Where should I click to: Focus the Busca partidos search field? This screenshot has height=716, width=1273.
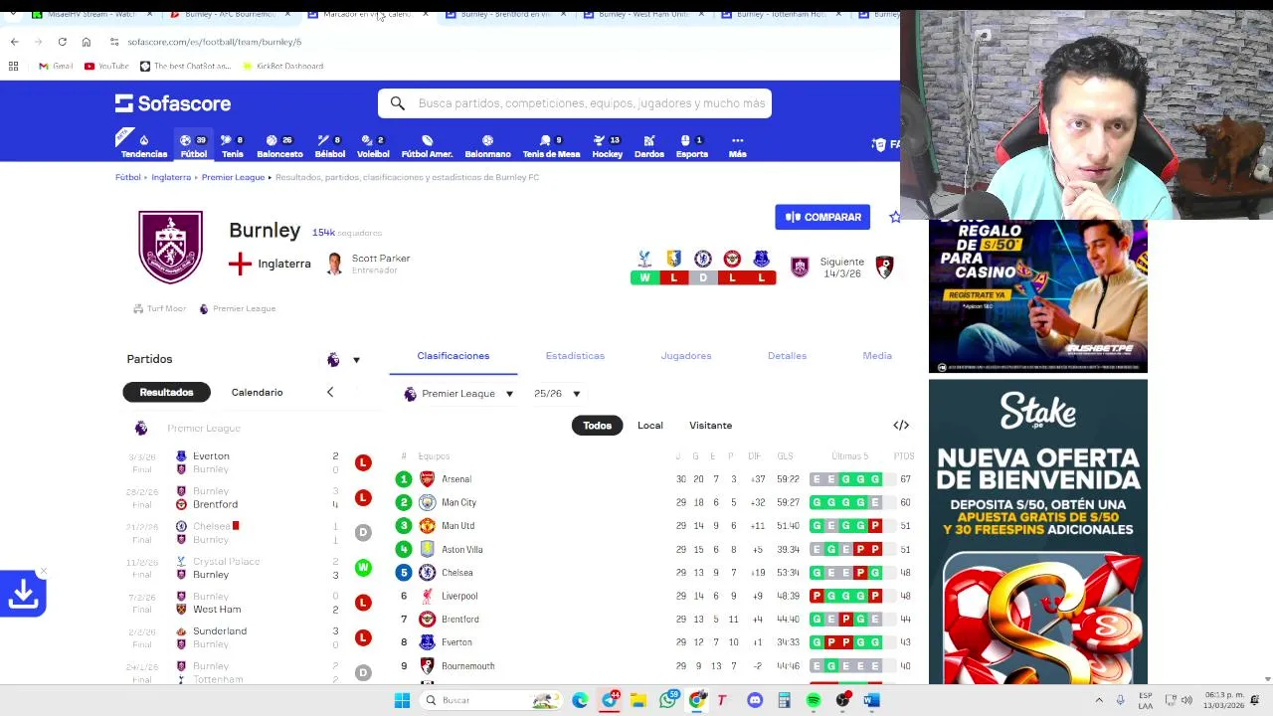click(x=575, y=103)
